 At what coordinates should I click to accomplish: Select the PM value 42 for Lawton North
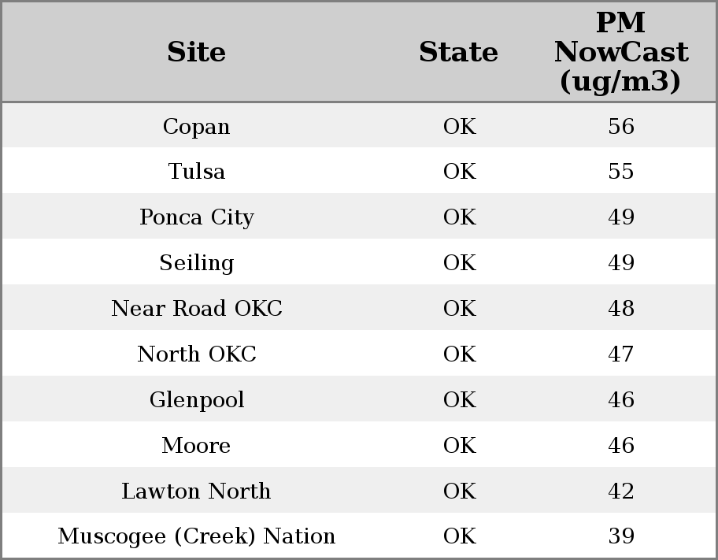620,491
